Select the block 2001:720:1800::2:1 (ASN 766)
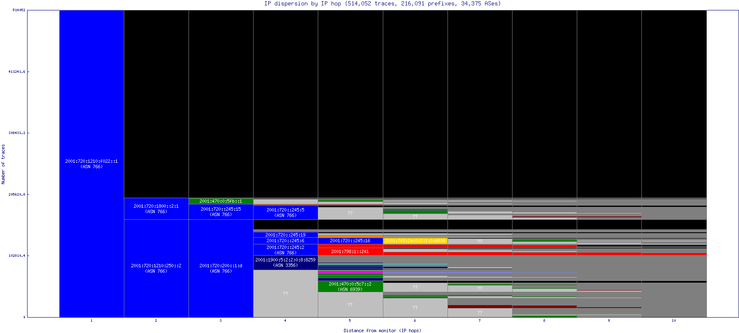The image size is (739, 333). [156, 209]
